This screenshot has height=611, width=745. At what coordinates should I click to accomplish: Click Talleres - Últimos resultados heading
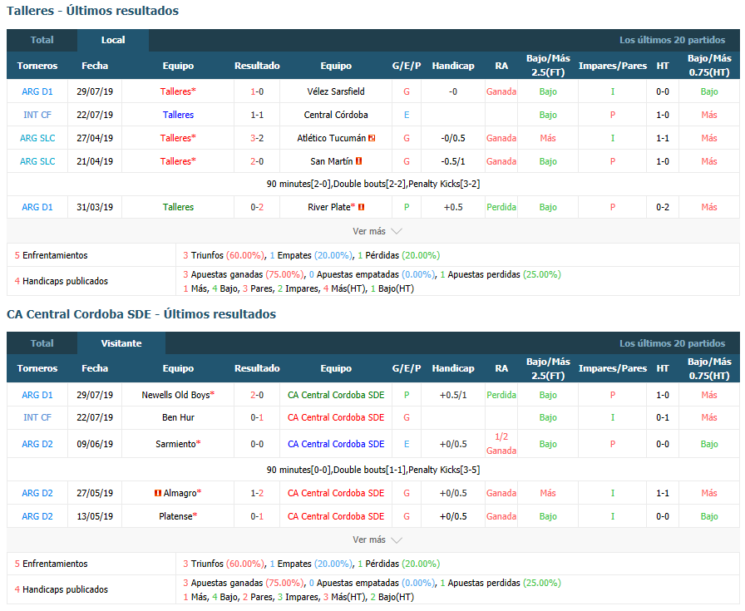[x=92, y=11]
